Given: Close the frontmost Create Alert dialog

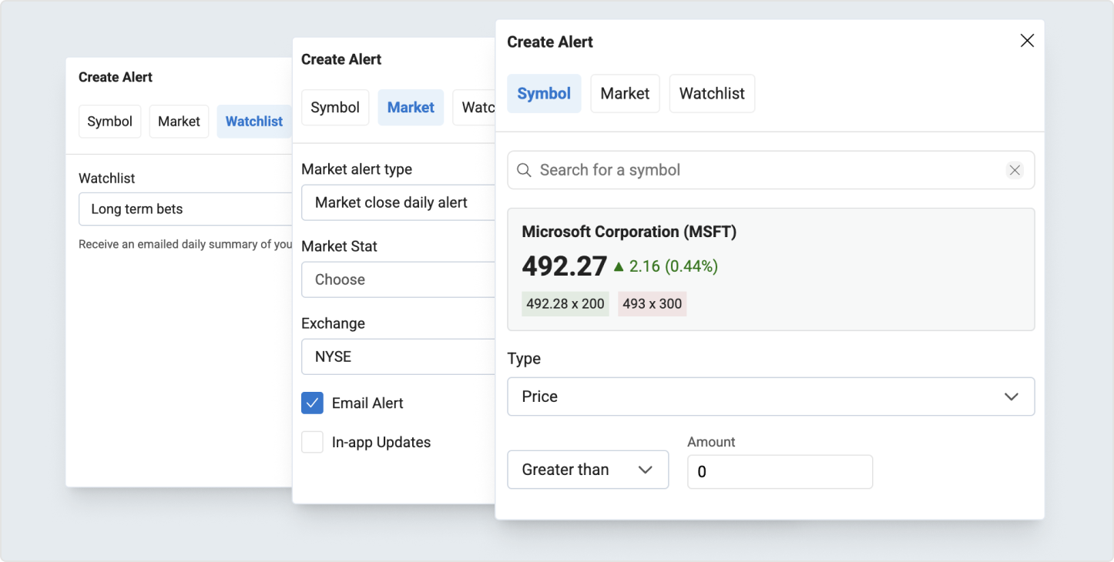Looking at the screenshot, I should pyautogui.click(x=1027, y=41).
